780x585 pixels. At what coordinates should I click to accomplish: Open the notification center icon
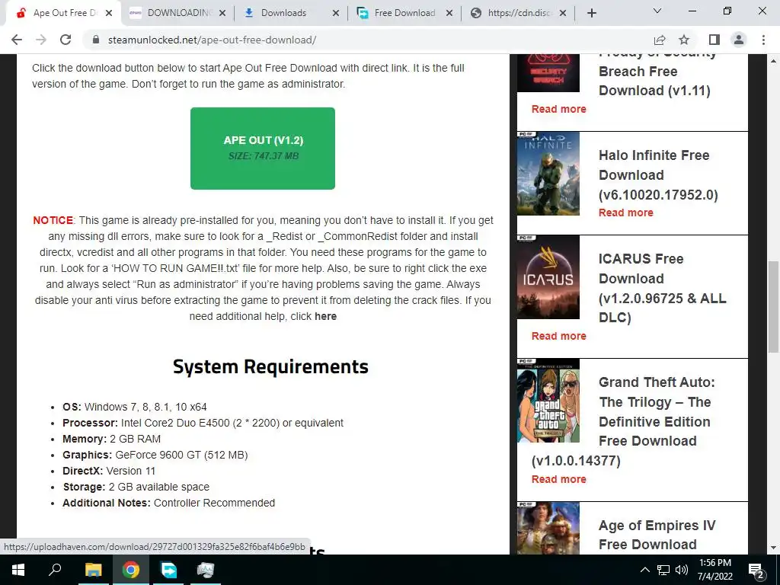point(756,570)
